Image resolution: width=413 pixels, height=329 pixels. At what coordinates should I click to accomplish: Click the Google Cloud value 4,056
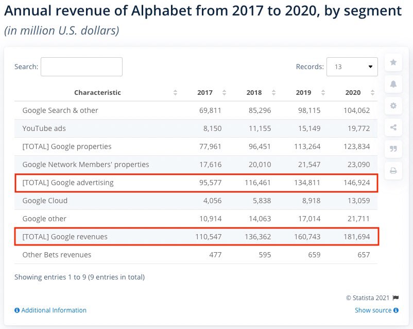click(x=212, y=201)
